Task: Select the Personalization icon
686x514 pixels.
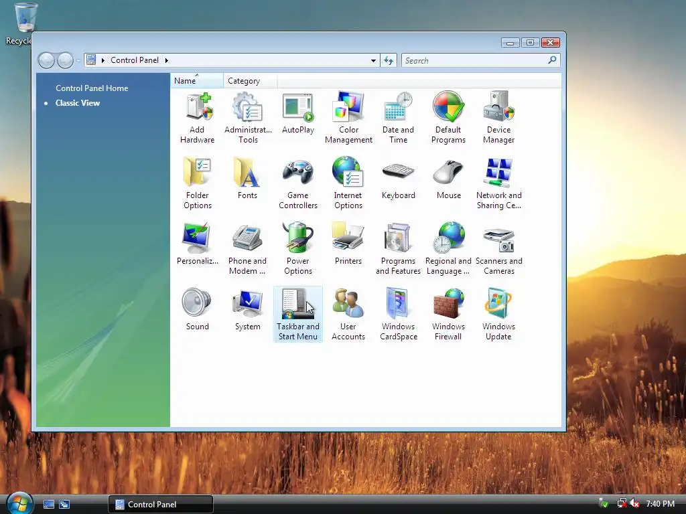Action: tap(198, 244)
